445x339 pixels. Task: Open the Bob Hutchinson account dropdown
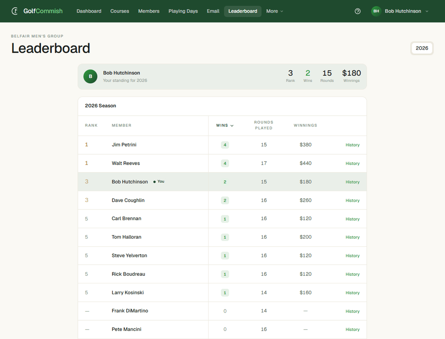(x=400, y=11)
